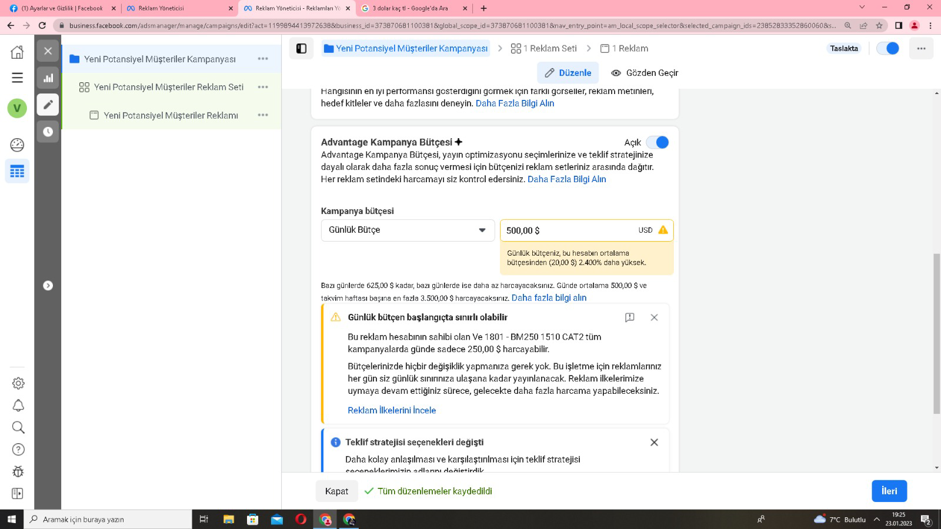The image size is (941, 529).
Task: Dismiss the Günlük bütçen warning notice
Action: click(x=654, y=317)
